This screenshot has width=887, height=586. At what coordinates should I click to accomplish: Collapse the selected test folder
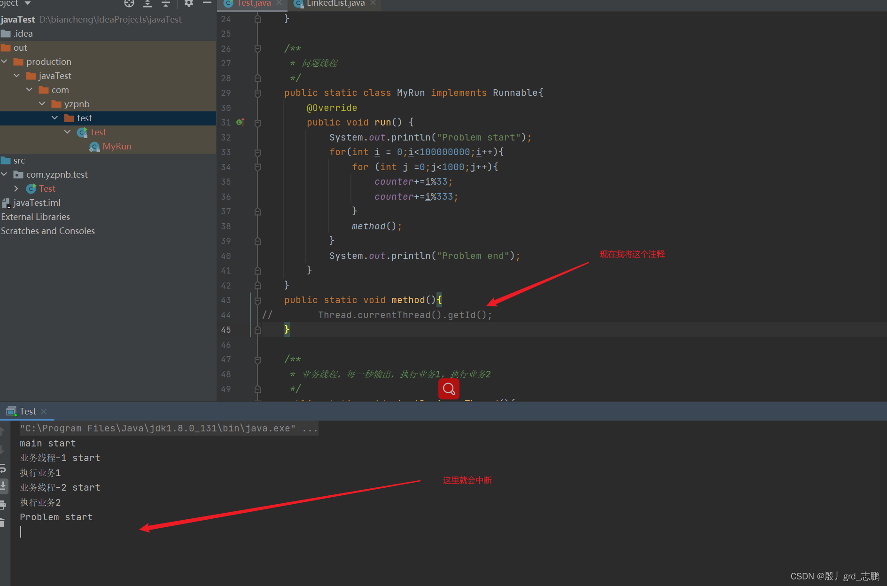[55, 118]
